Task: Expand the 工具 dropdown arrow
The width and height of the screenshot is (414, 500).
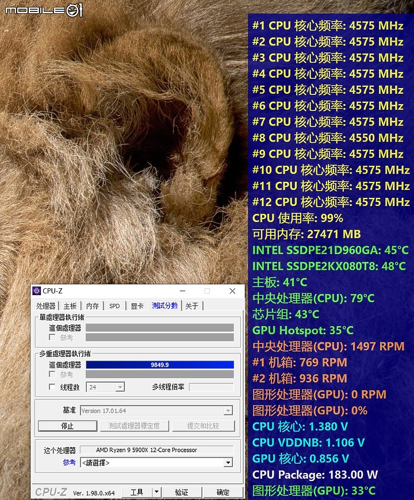Action: 156,493
